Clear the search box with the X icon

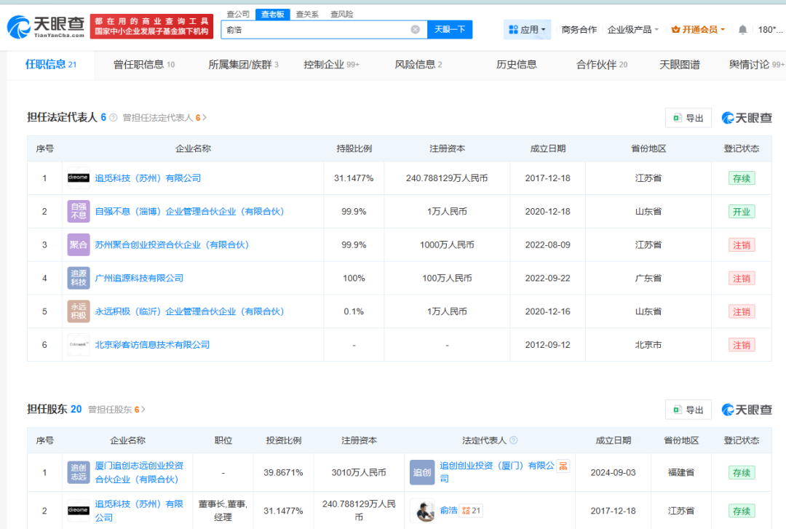tap(415, 30)
